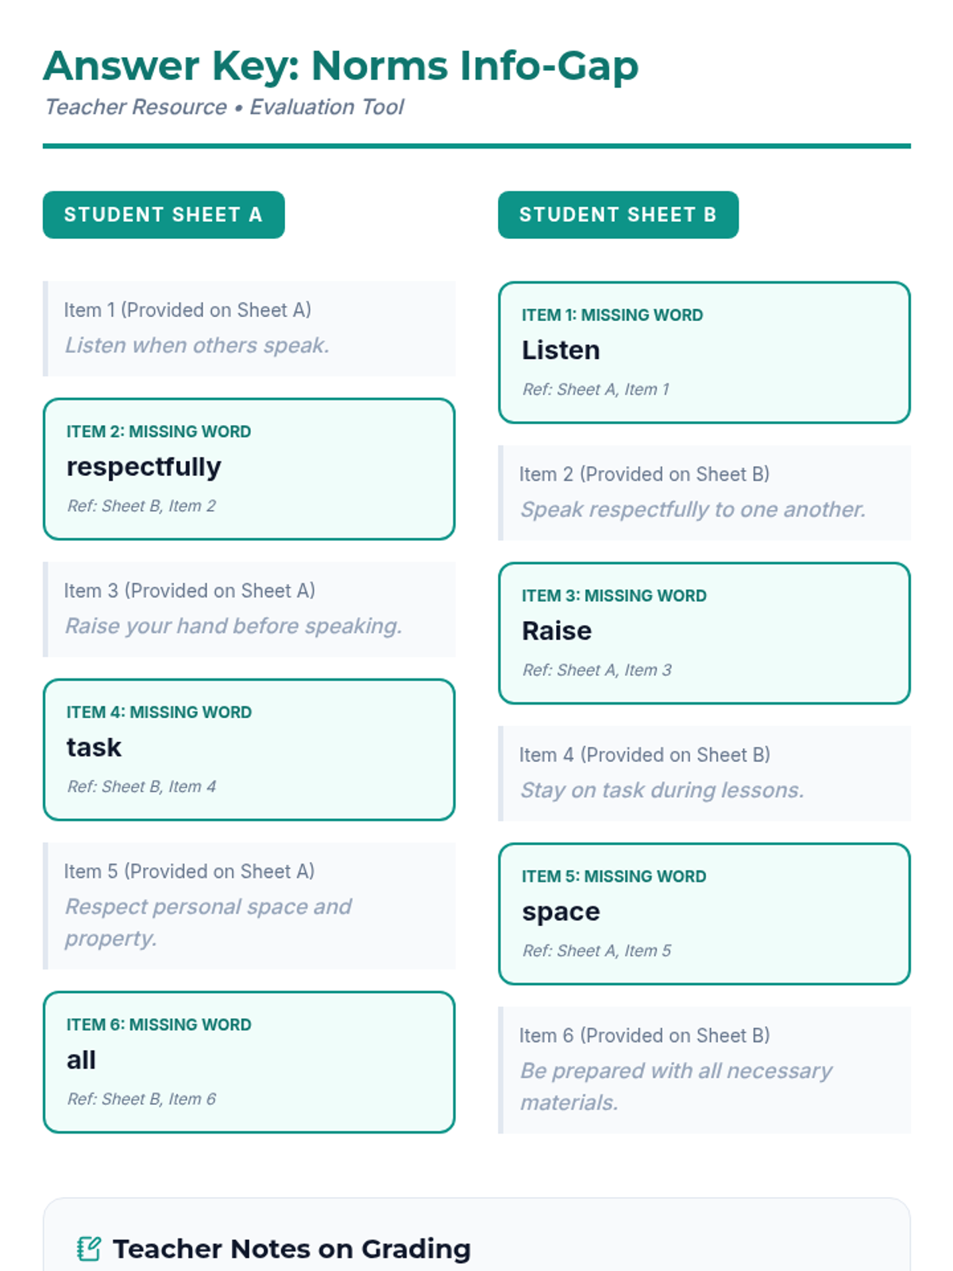Click the Teacher Notes notepad icon
The height and width of the screenshot is (1271, 953).
pyautogui.click(x=89, y=1249)
